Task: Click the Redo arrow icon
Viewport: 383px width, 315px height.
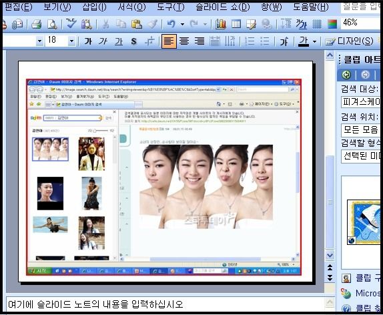Action: (x=194, y=24)
